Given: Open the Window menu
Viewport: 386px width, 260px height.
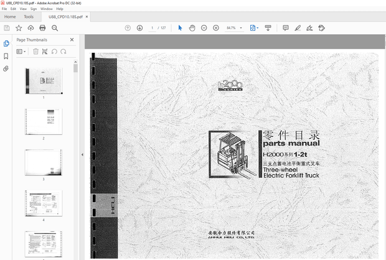Looking at the screenshot, I should point(46,9).
